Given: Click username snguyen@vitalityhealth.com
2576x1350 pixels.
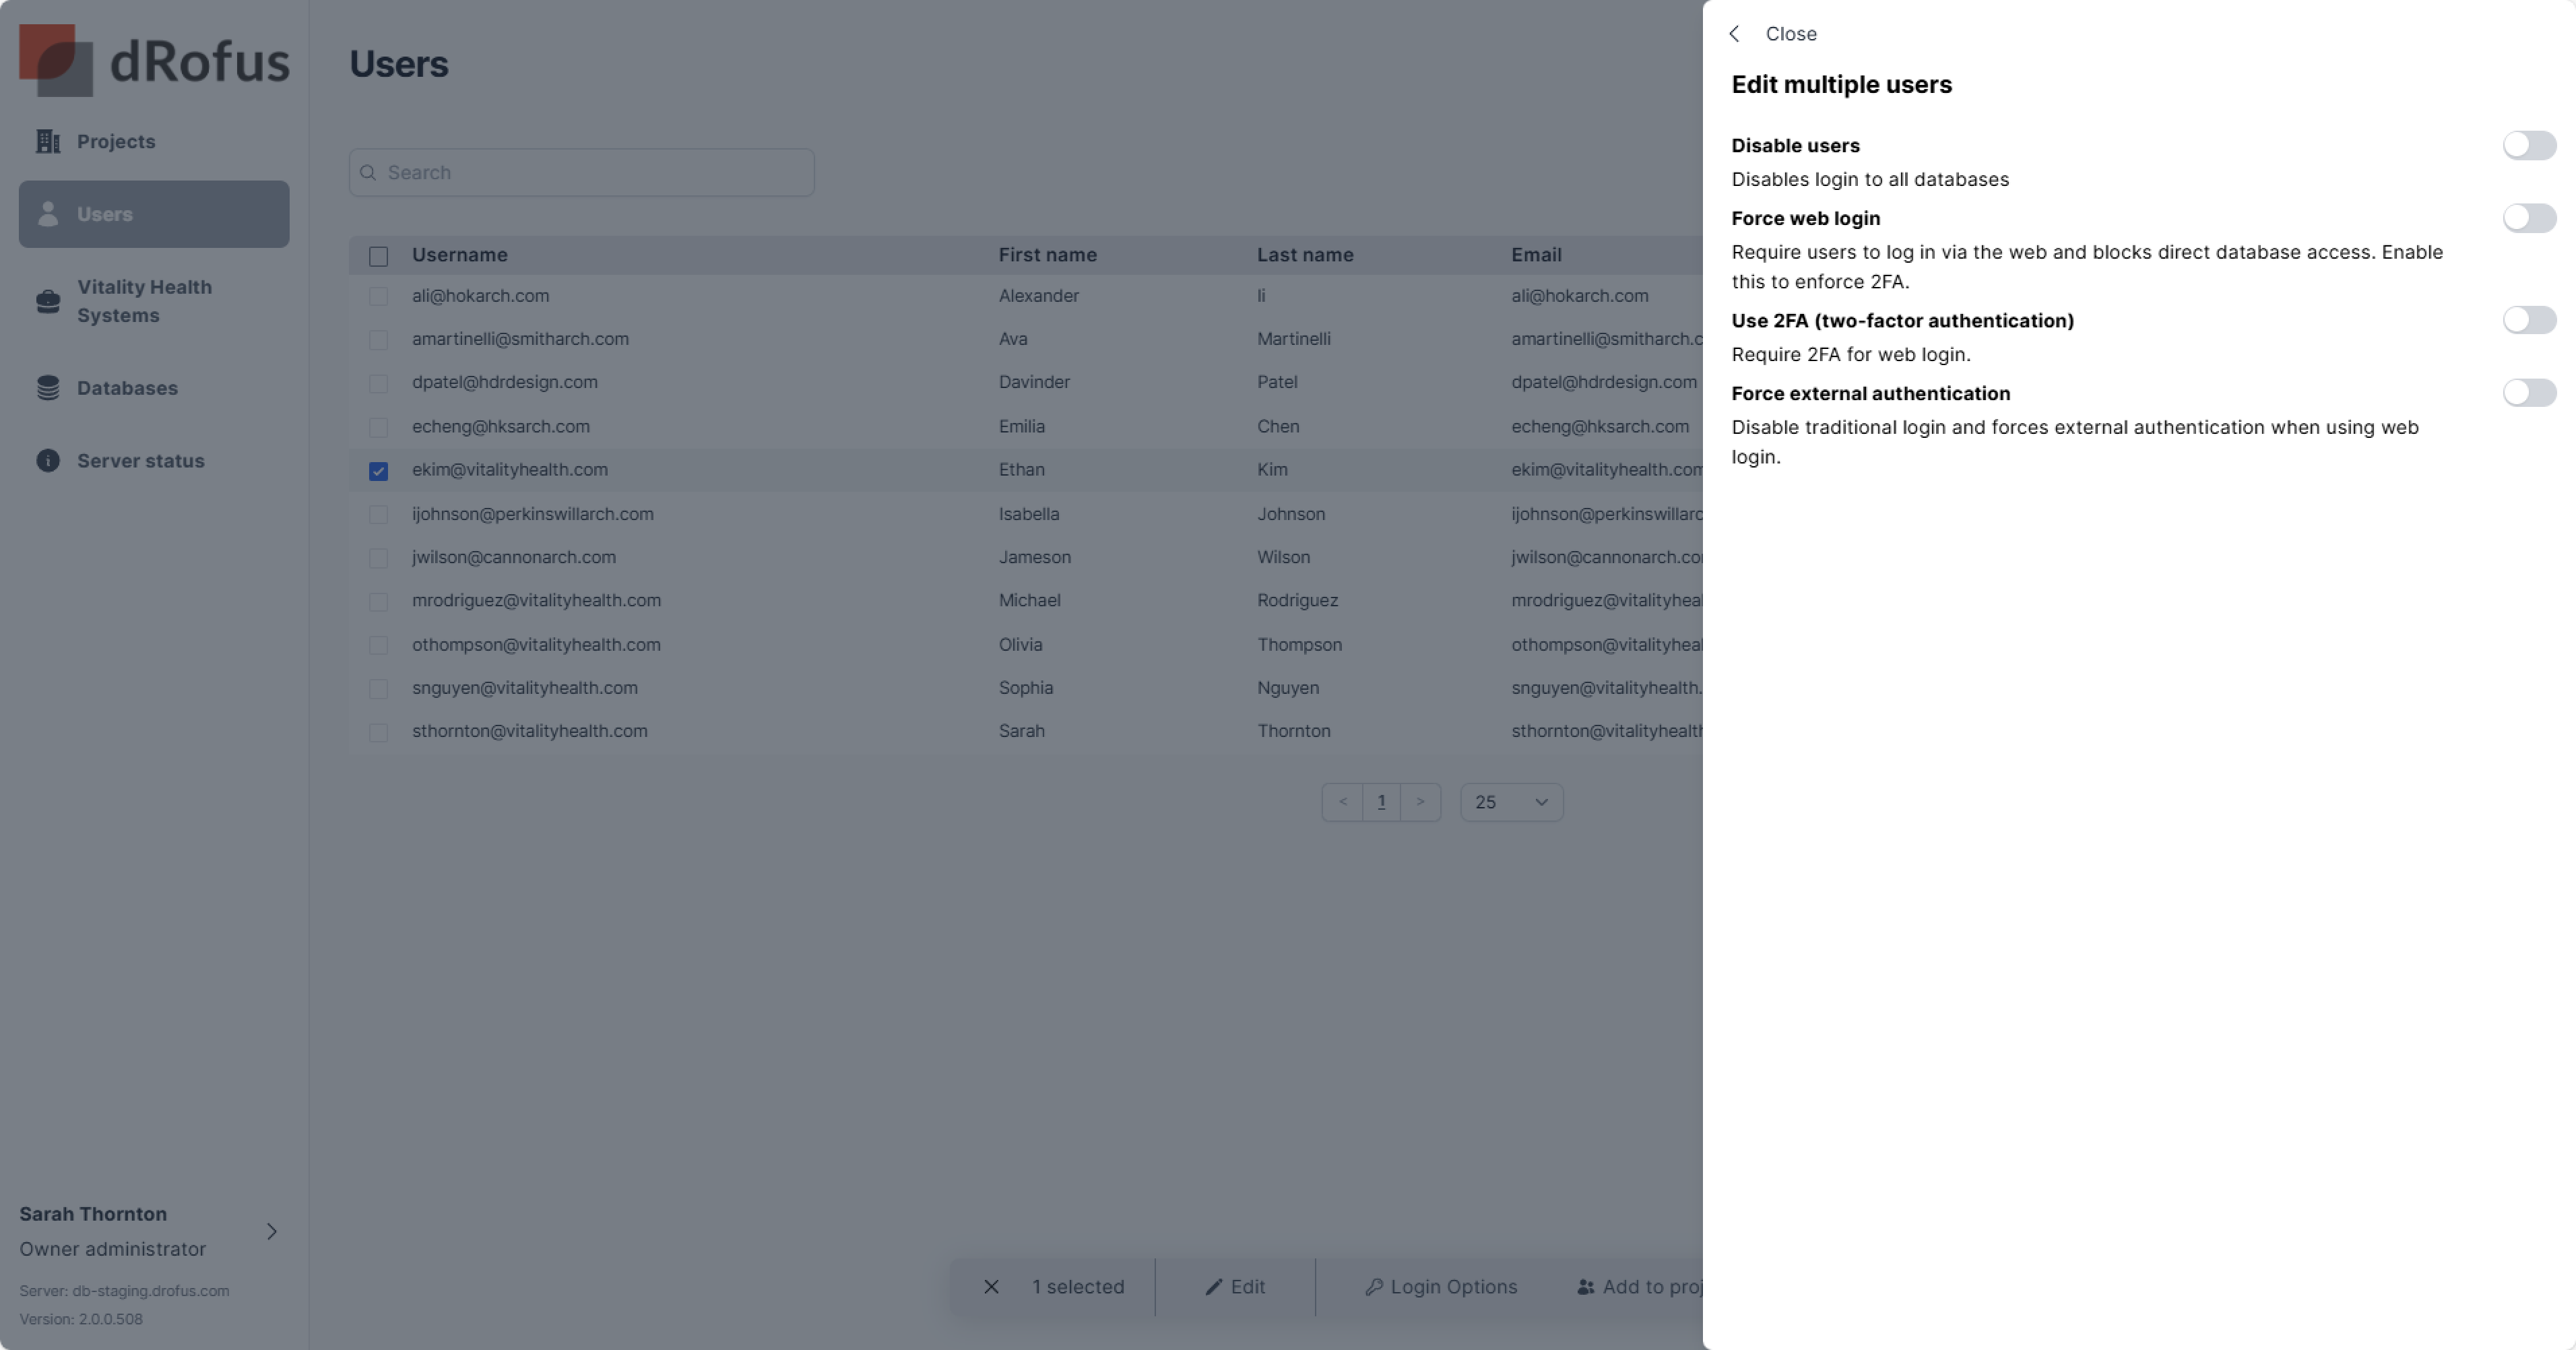Looking at the screenshot, I should pyautogui.click(x=524, y=688).
